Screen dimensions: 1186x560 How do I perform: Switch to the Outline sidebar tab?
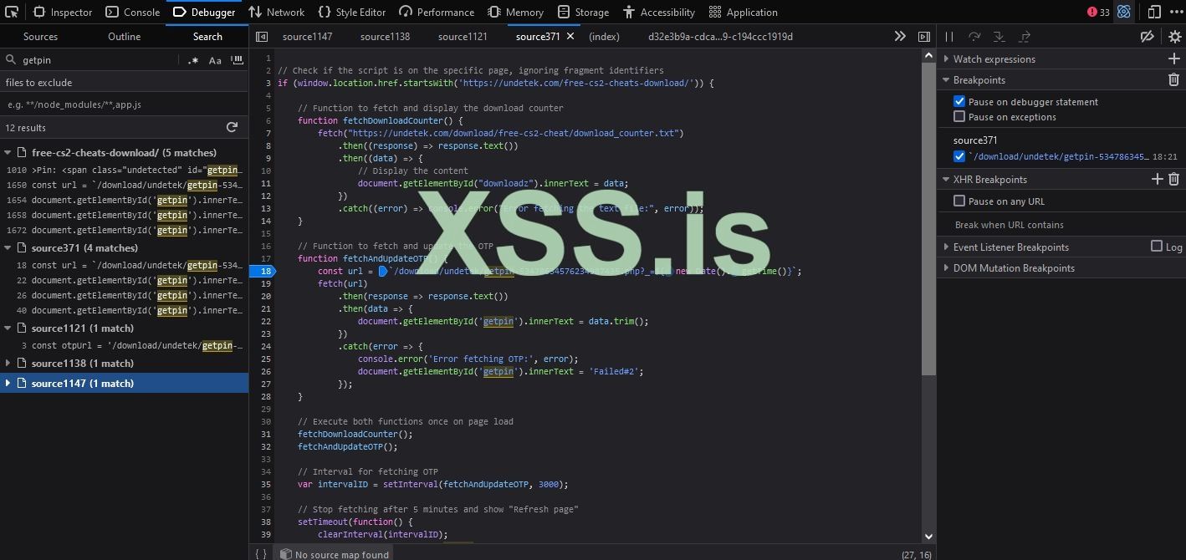(x=124, y=37)
